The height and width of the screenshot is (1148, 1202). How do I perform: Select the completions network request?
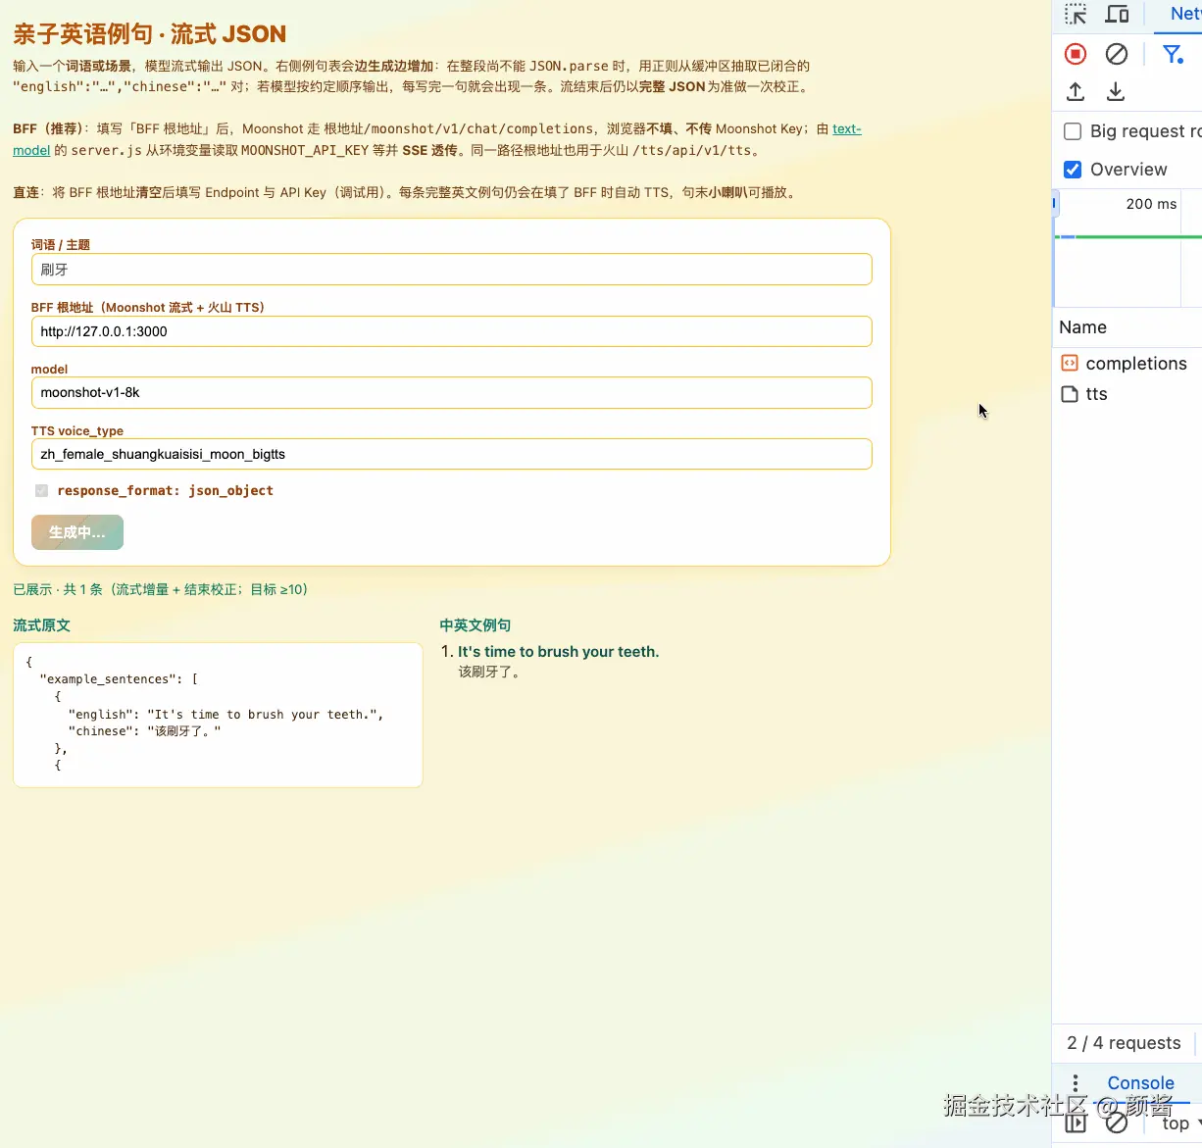tap(1133, 363)
